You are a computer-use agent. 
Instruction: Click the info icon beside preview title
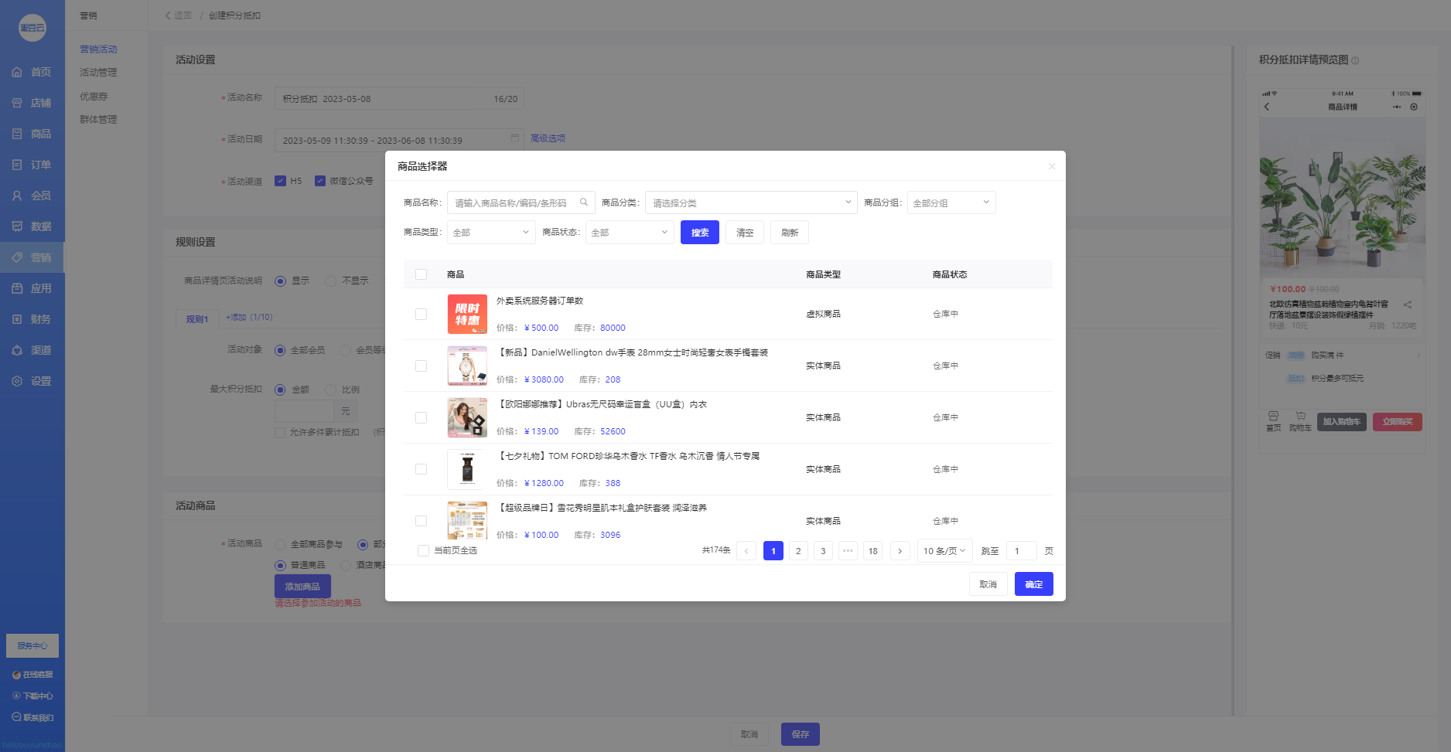1355,60
